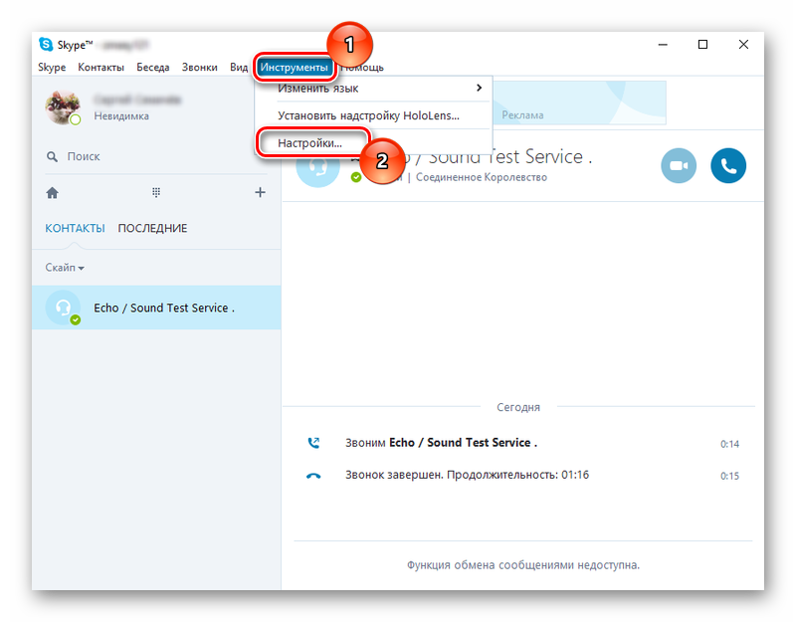This screenshot has width=796, height=622.
Task: Open the Контакты menu
Action: (x=100, y=68)
